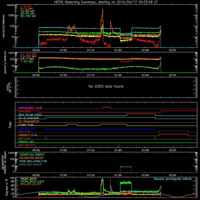Click the 'Degrees or %' axis label
The image size is (200, 200).
(6, 187)
